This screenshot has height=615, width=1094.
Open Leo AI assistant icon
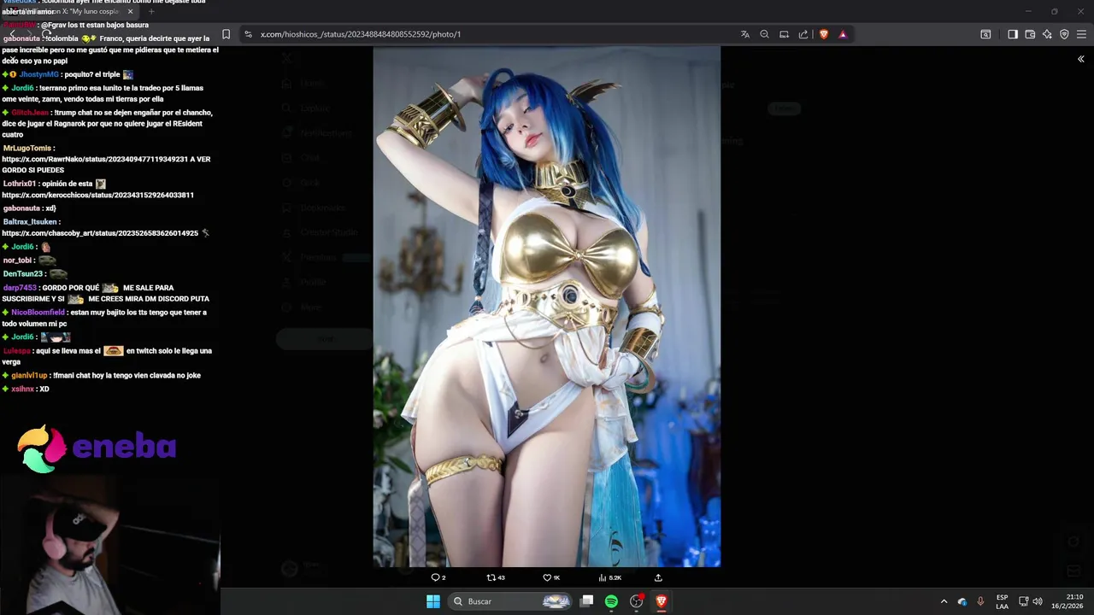1047,34
